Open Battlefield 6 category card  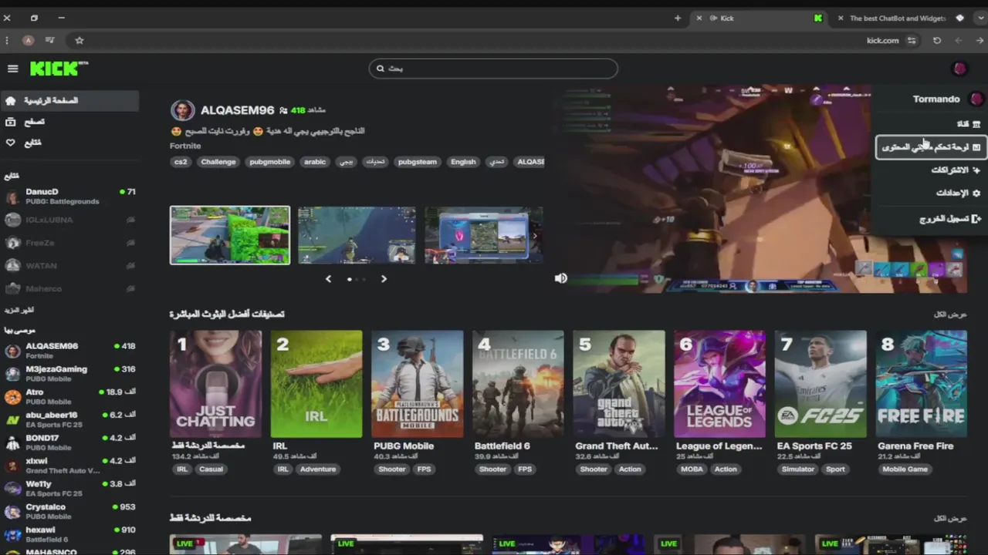[x=518, y=384]
